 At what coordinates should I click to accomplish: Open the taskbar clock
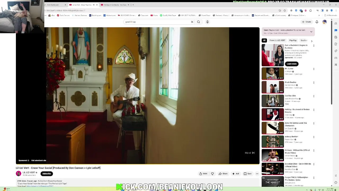coord(330,189)
